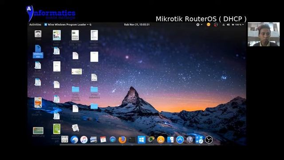The width and height of the screenshot is (284, 160).
Task: Select the html file icon on desktop
Action: (94, 77)
